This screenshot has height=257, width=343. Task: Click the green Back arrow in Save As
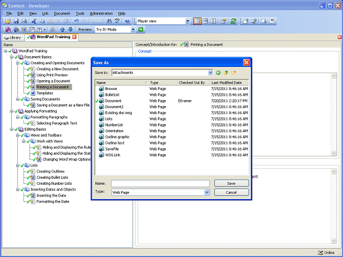tap(218, 73)
